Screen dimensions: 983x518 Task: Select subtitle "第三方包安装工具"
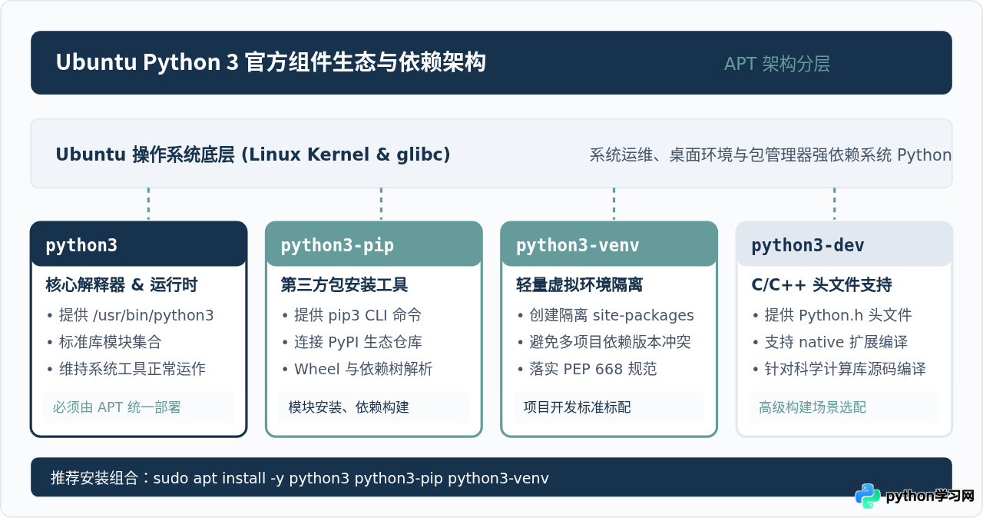[344, 285]
